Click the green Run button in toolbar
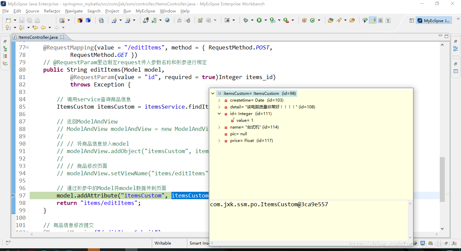 [259, 21]
